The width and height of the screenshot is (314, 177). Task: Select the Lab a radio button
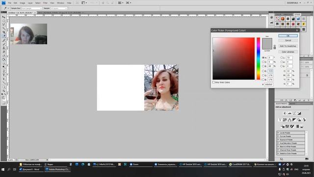(x=282, y=62)
